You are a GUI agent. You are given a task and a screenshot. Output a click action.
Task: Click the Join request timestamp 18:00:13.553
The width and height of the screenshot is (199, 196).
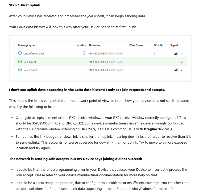pyautogui.click(x=116, y=70)
